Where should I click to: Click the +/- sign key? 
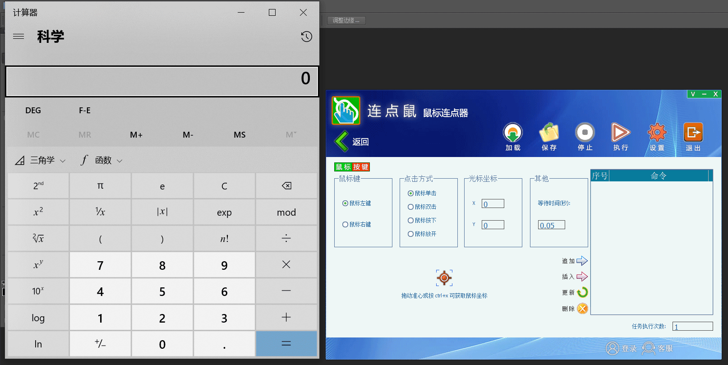pyautogui.click(x=100, y=344)
